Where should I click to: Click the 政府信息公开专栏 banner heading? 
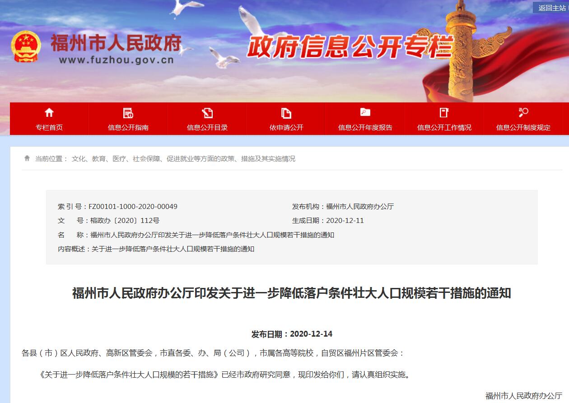pos(349,46)
